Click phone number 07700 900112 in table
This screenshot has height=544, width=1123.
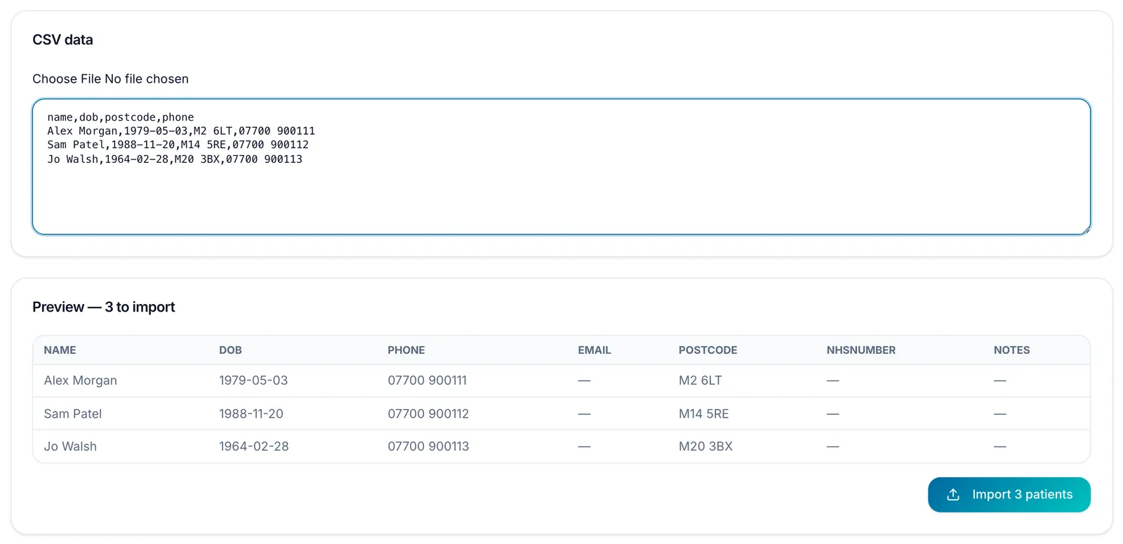(428, 414)
